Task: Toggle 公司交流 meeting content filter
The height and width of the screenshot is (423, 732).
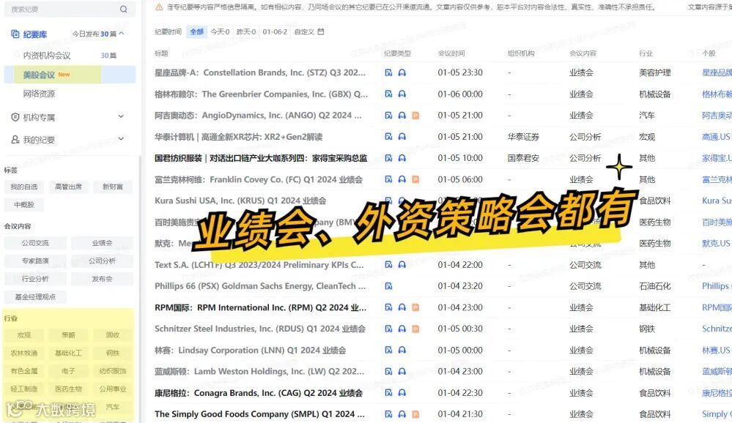Action: coord(35,243)
